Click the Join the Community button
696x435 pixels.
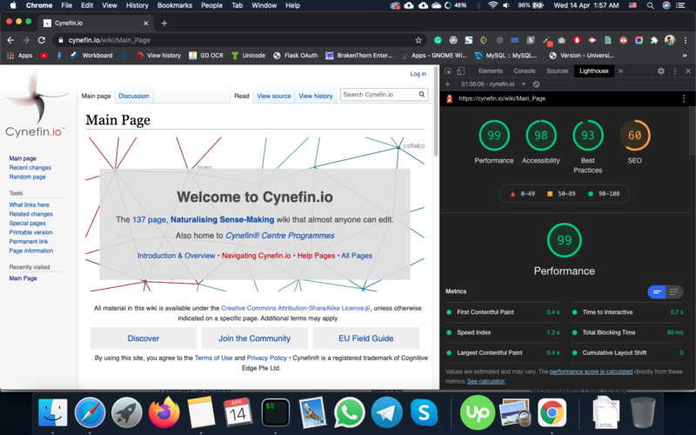(x=255, y=338)
